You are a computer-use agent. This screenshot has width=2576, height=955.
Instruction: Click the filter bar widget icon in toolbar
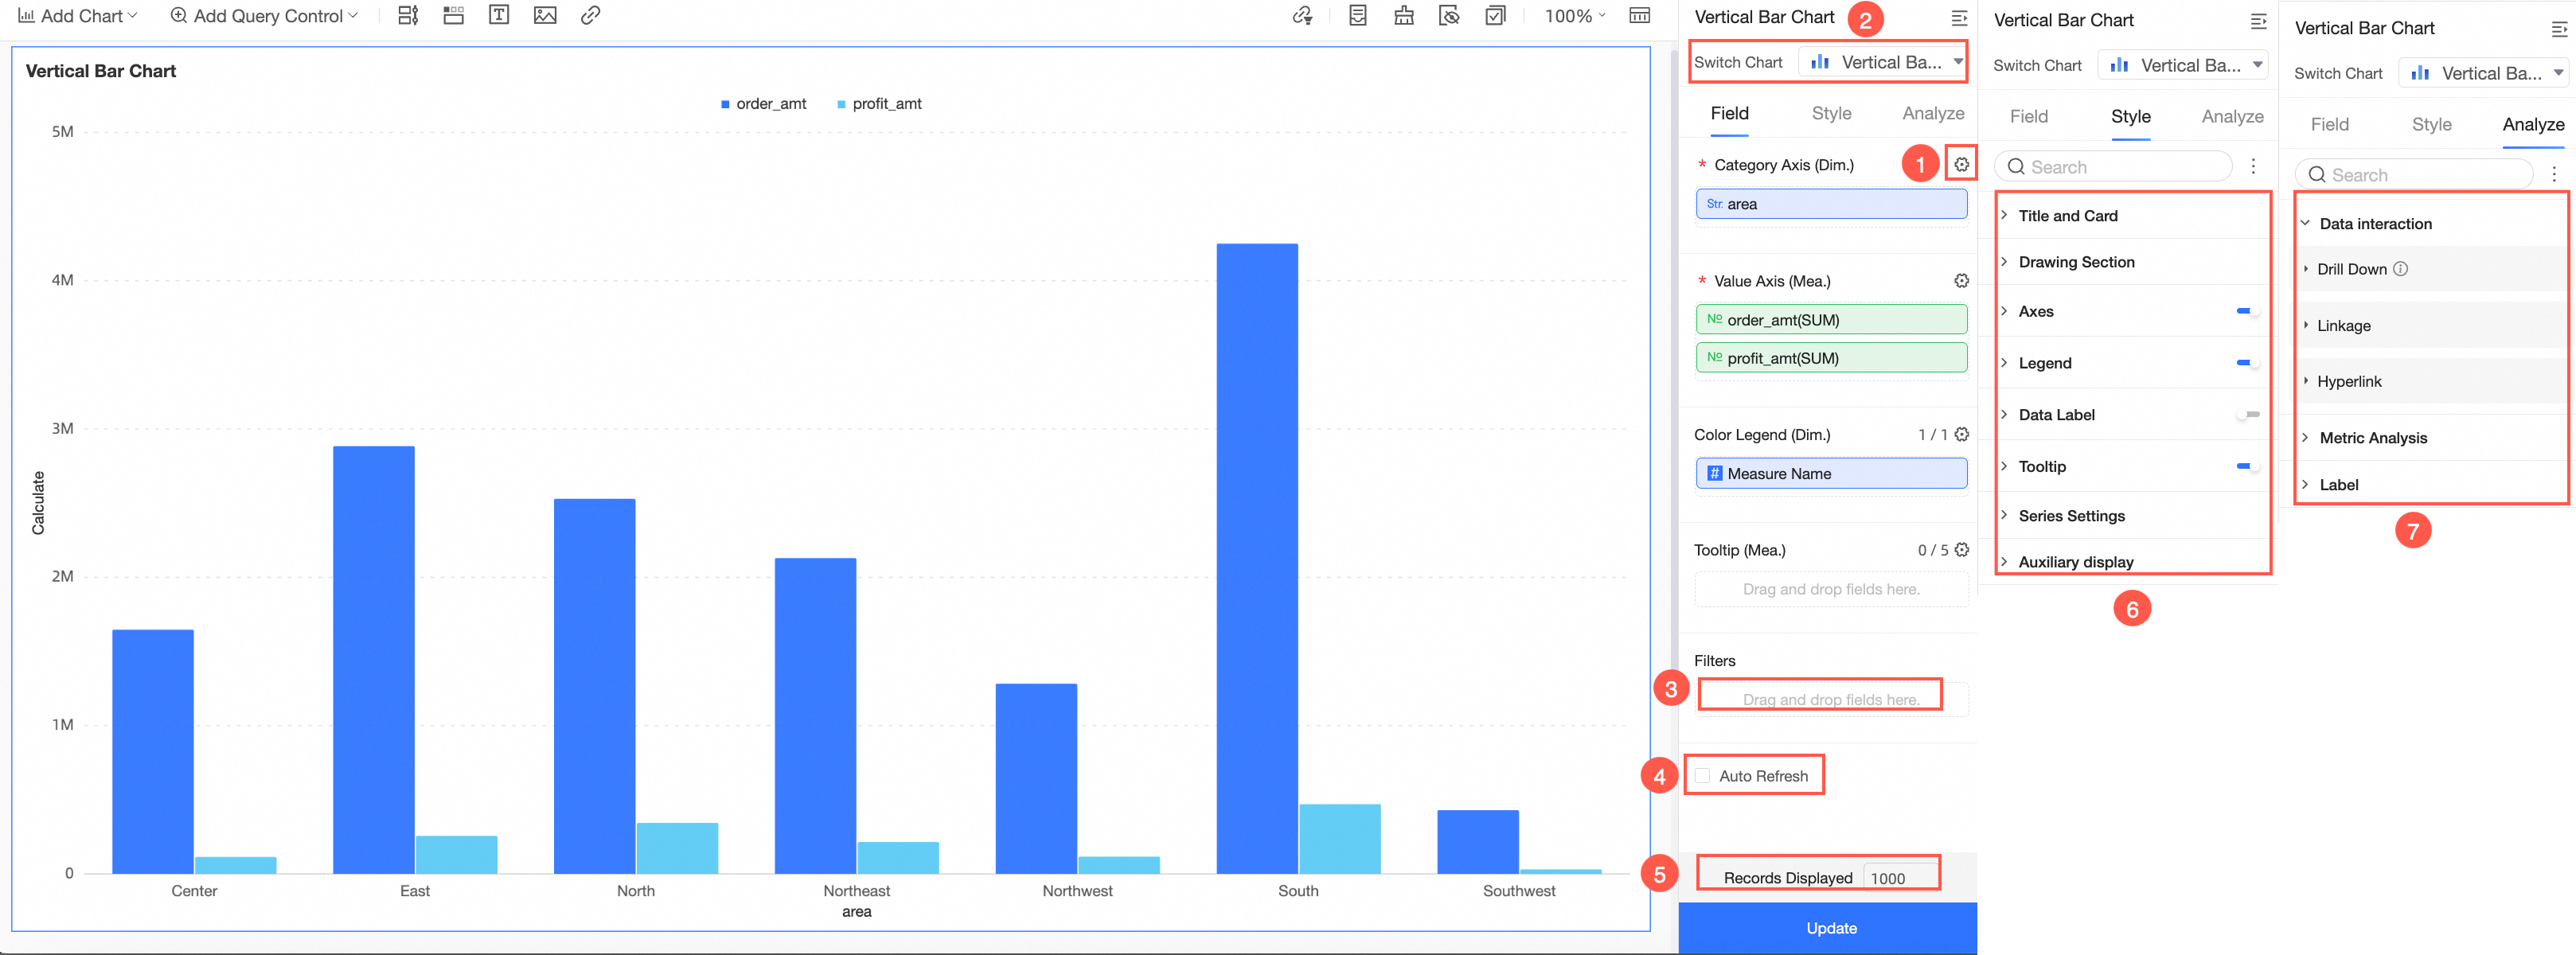pos(408,16)
